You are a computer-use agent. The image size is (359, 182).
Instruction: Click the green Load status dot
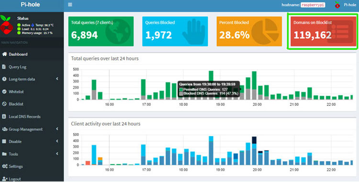[19, 29]
